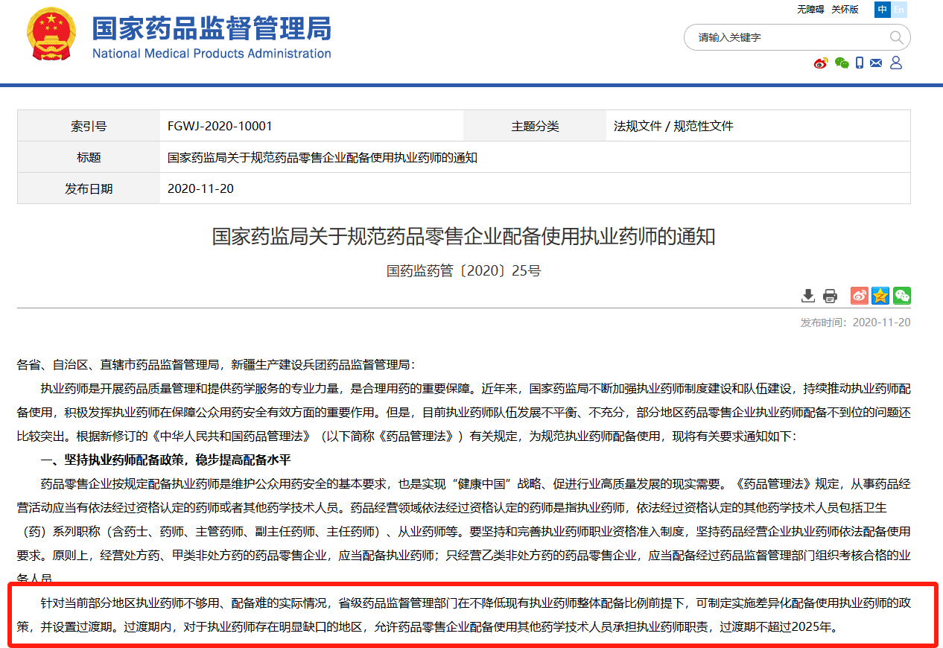The height and width of the screenshot is (648, 943).
Task: Click the National Medical Products Administration emblem logo
Action: coord(51,35)
